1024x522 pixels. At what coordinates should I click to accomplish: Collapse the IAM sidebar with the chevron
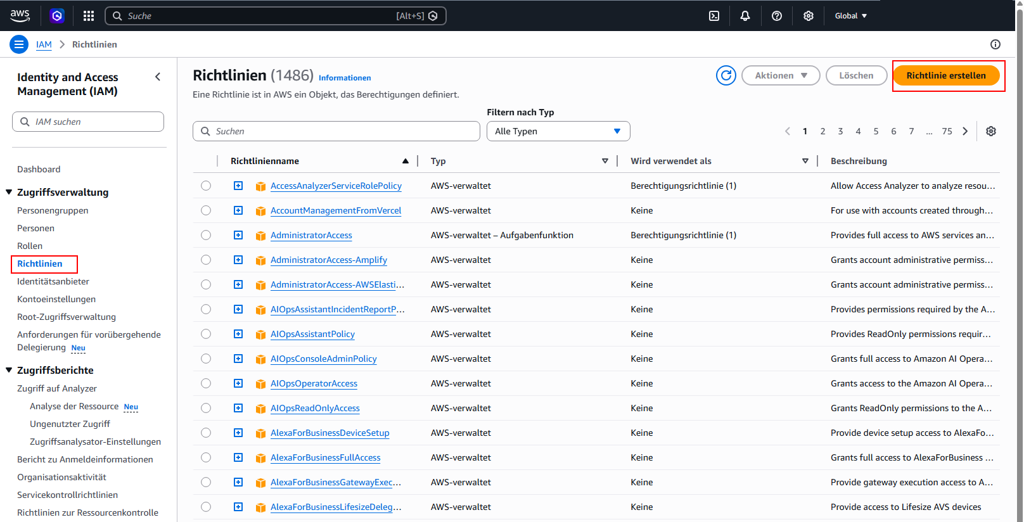point(158,77)
